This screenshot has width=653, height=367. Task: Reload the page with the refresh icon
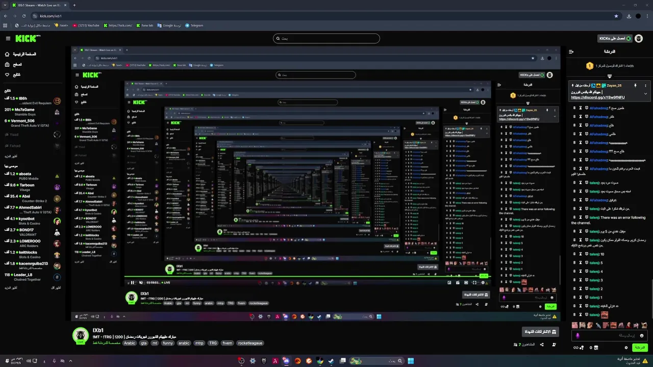point(24,16)
